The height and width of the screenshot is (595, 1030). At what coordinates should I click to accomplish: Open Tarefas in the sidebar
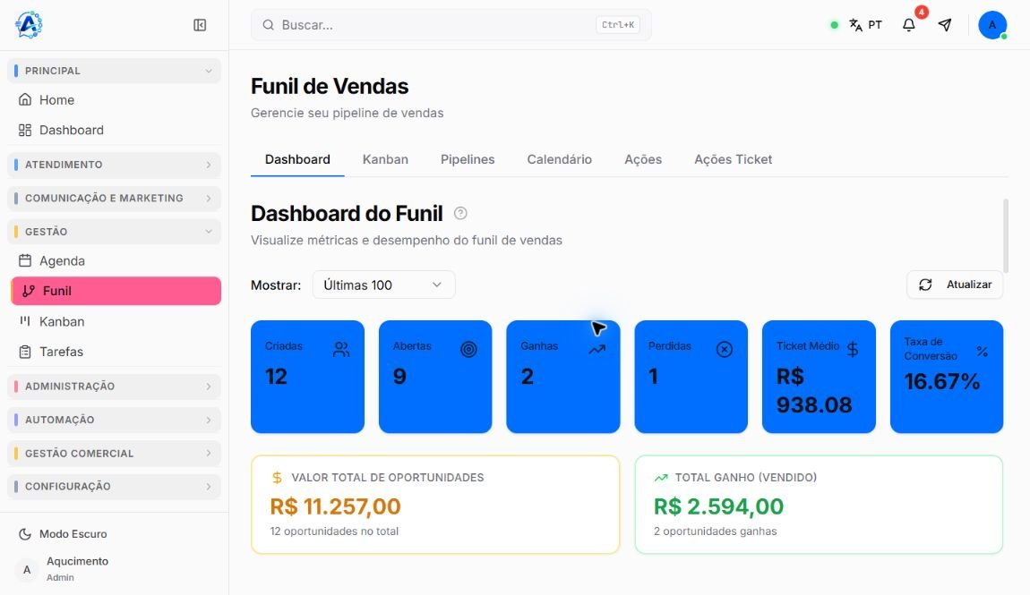click(116, 352)
